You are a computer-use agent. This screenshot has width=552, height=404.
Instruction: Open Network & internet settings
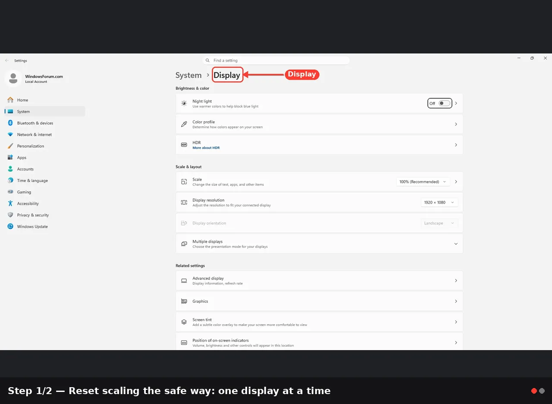tap(45, 135)
